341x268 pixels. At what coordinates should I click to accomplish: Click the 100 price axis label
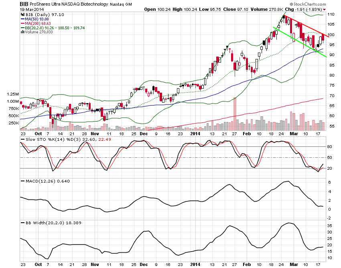[331, 35]
